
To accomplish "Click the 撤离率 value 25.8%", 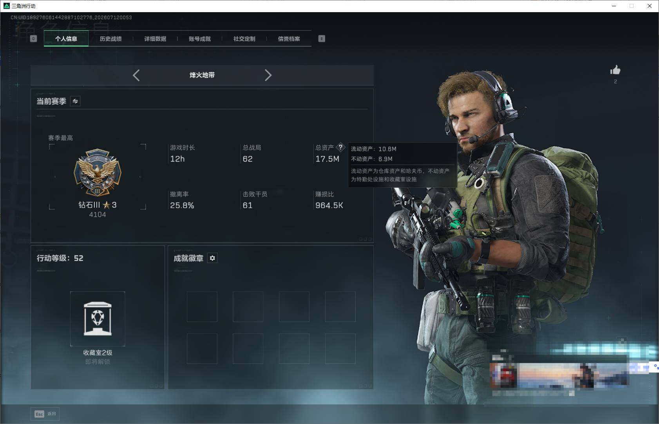I will pos(182,205).
